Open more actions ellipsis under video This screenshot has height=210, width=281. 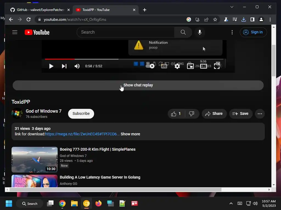(260, 114)
